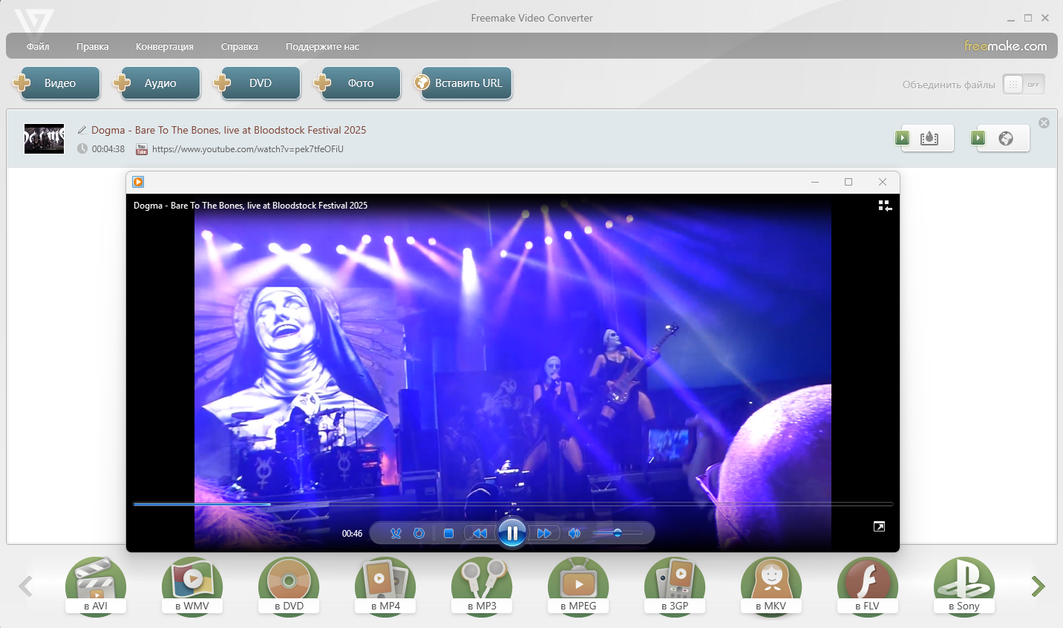This screenshot has width=1063, height=628.
Task: Mute the player volume
Action: coord(574,533)
